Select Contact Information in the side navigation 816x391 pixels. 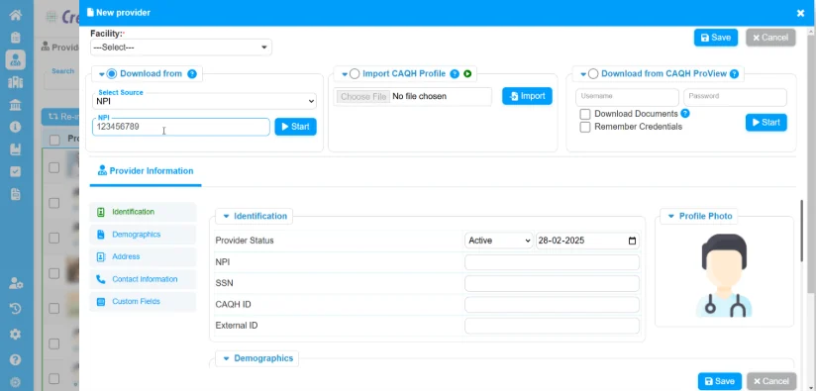point(143,279)
